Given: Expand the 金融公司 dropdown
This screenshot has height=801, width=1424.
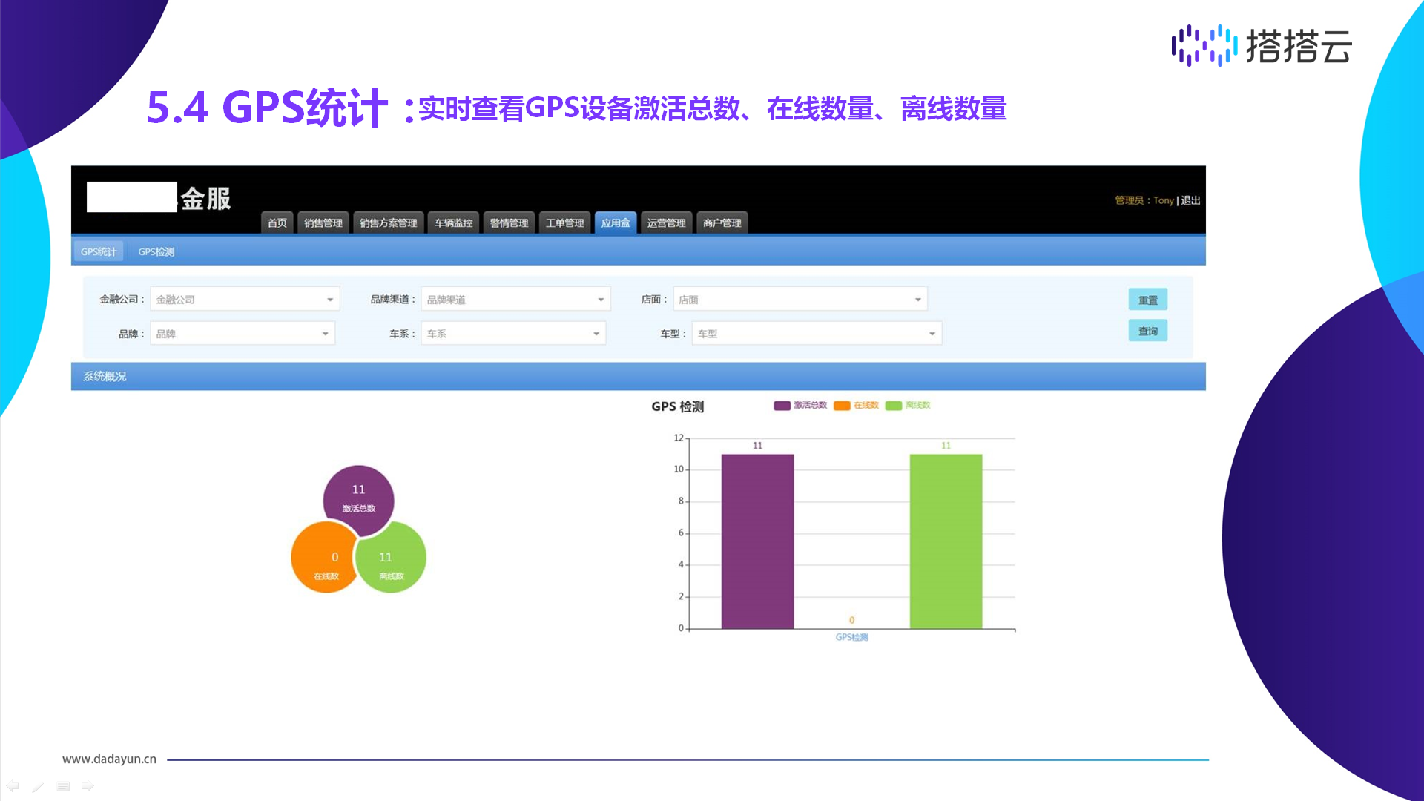Looking at the screenshot, I should point(245,299).
